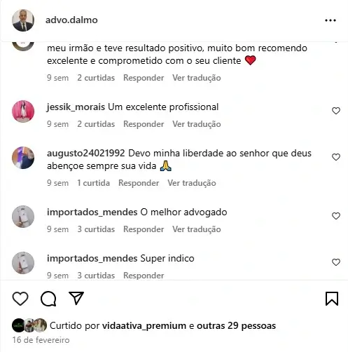Open the vidaativa_premium liker profile

[144, 325]
